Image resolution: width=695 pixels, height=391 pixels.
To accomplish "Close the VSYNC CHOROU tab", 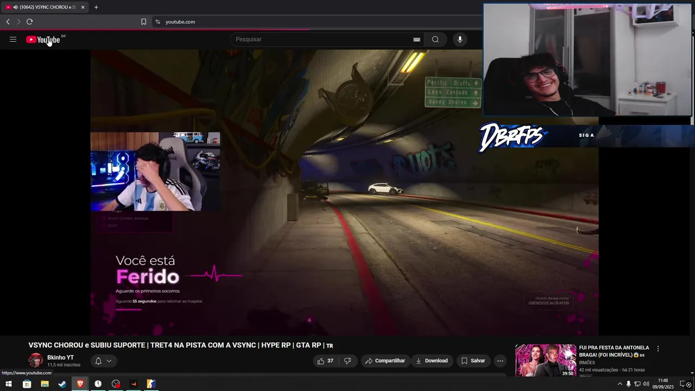I will pos(83,7).
